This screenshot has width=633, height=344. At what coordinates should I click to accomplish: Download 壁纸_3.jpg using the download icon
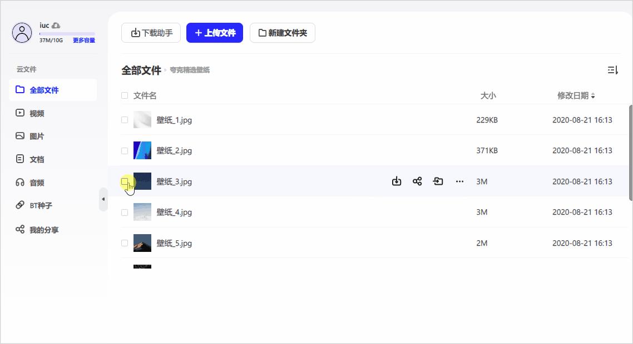coord(396,181)
